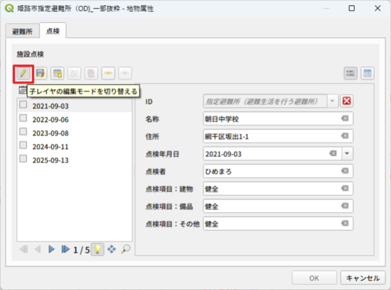Click the save child layer edits icon

[41, 73]
